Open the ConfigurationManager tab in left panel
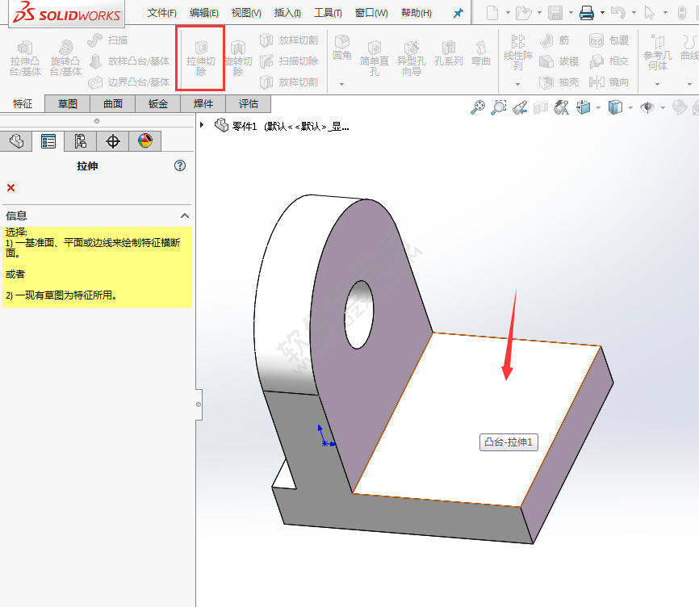699x607 pixels. tap(81, 141)
